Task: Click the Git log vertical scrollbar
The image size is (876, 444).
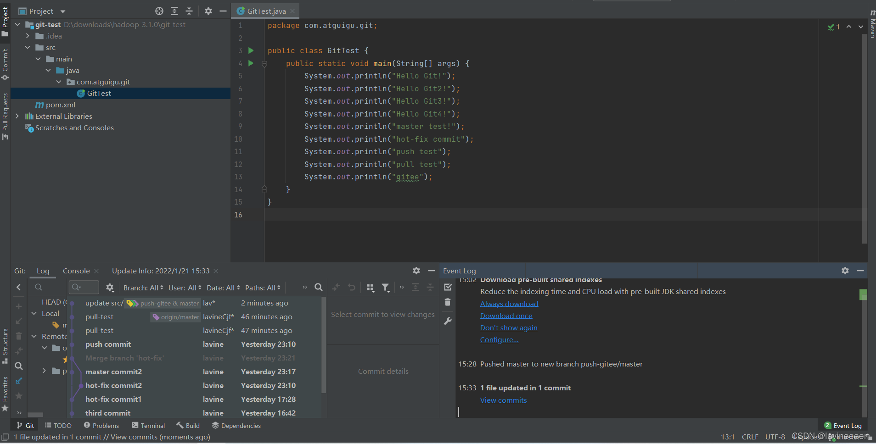Action: 324,345
